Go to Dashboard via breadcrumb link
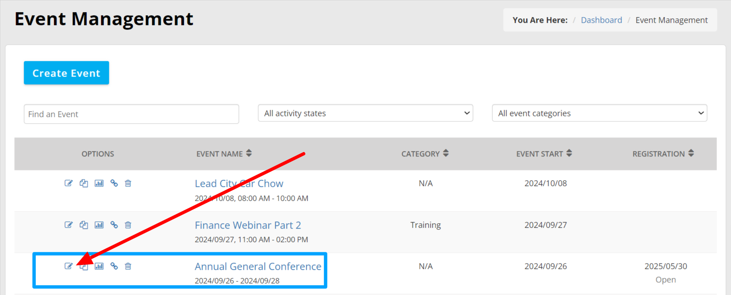731x295 pixels. pos(601,20)
